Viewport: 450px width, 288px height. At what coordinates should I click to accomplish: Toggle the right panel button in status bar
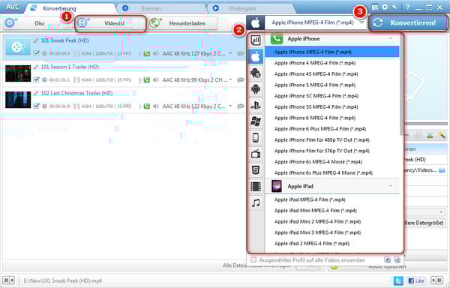[x=437, y=280]
